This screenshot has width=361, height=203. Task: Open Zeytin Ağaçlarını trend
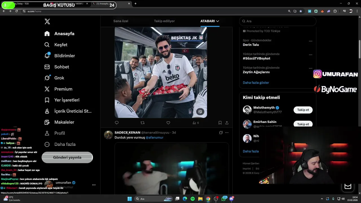256,72
